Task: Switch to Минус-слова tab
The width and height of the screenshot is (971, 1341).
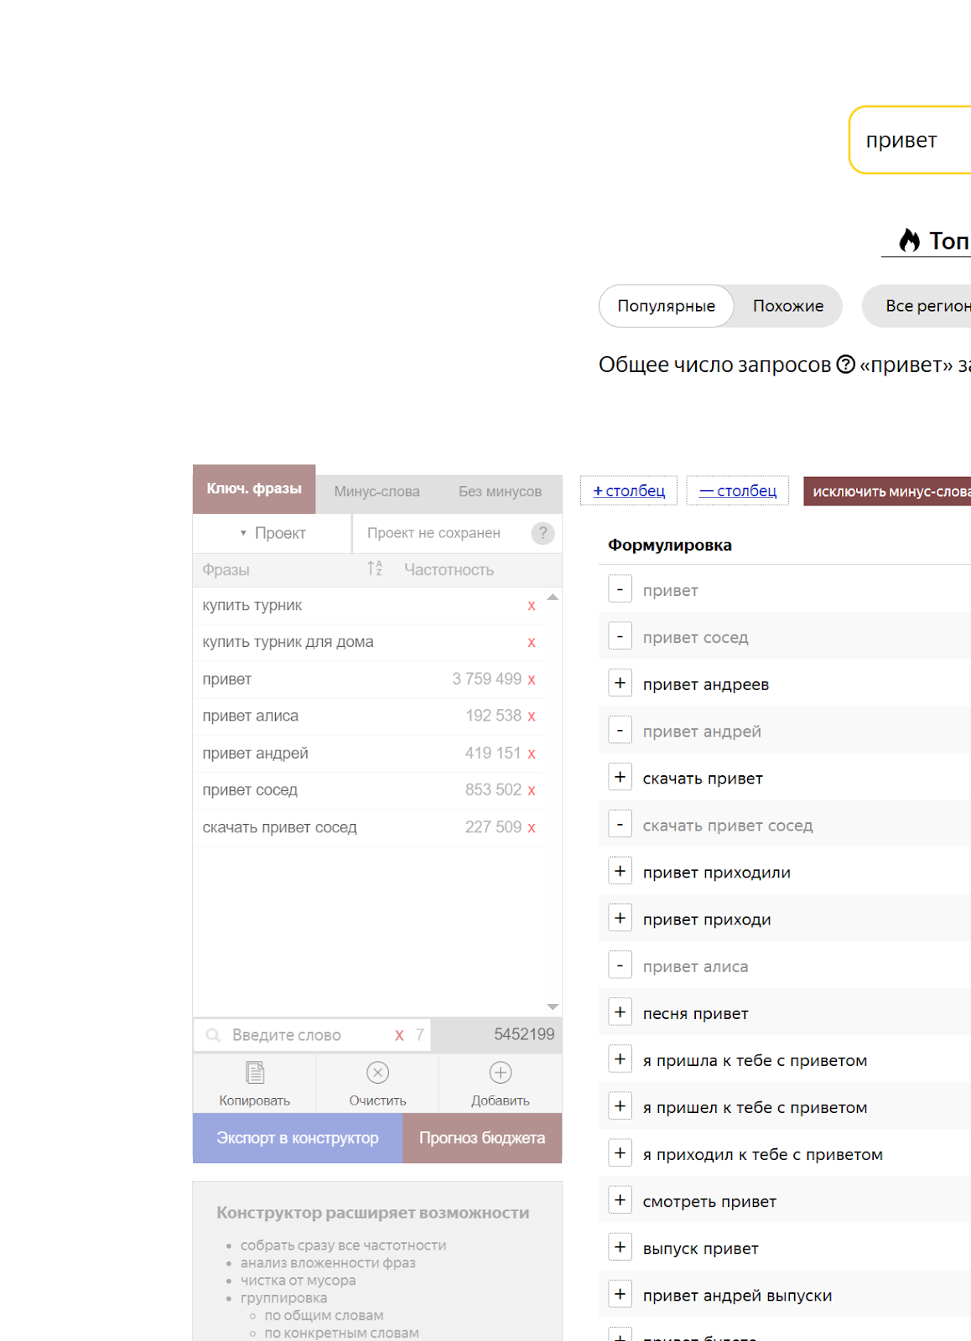Action: (x=376, y=492)
